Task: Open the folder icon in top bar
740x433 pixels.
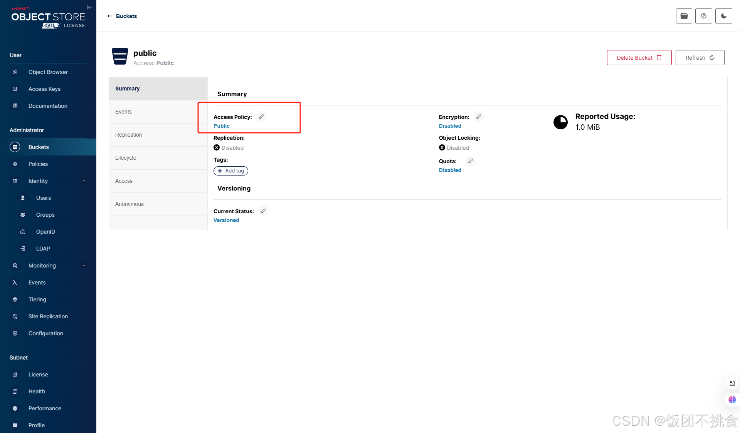Action: [x=684, y=16]
